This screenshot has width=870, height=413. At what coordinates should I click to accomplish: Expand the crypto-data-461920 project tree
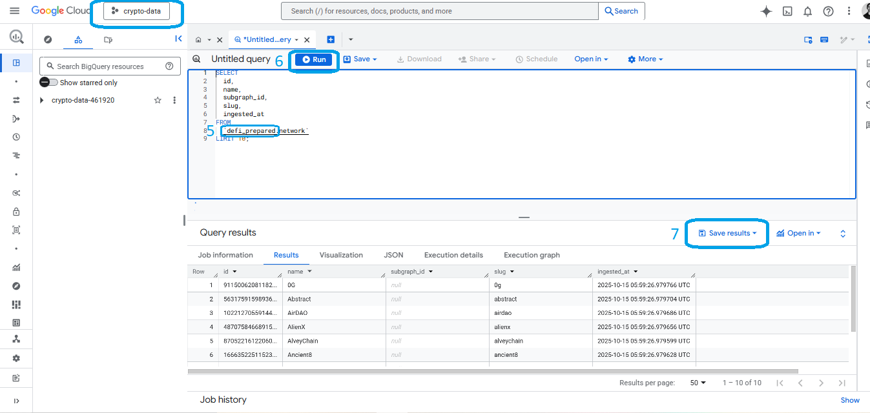coord(41,100)
